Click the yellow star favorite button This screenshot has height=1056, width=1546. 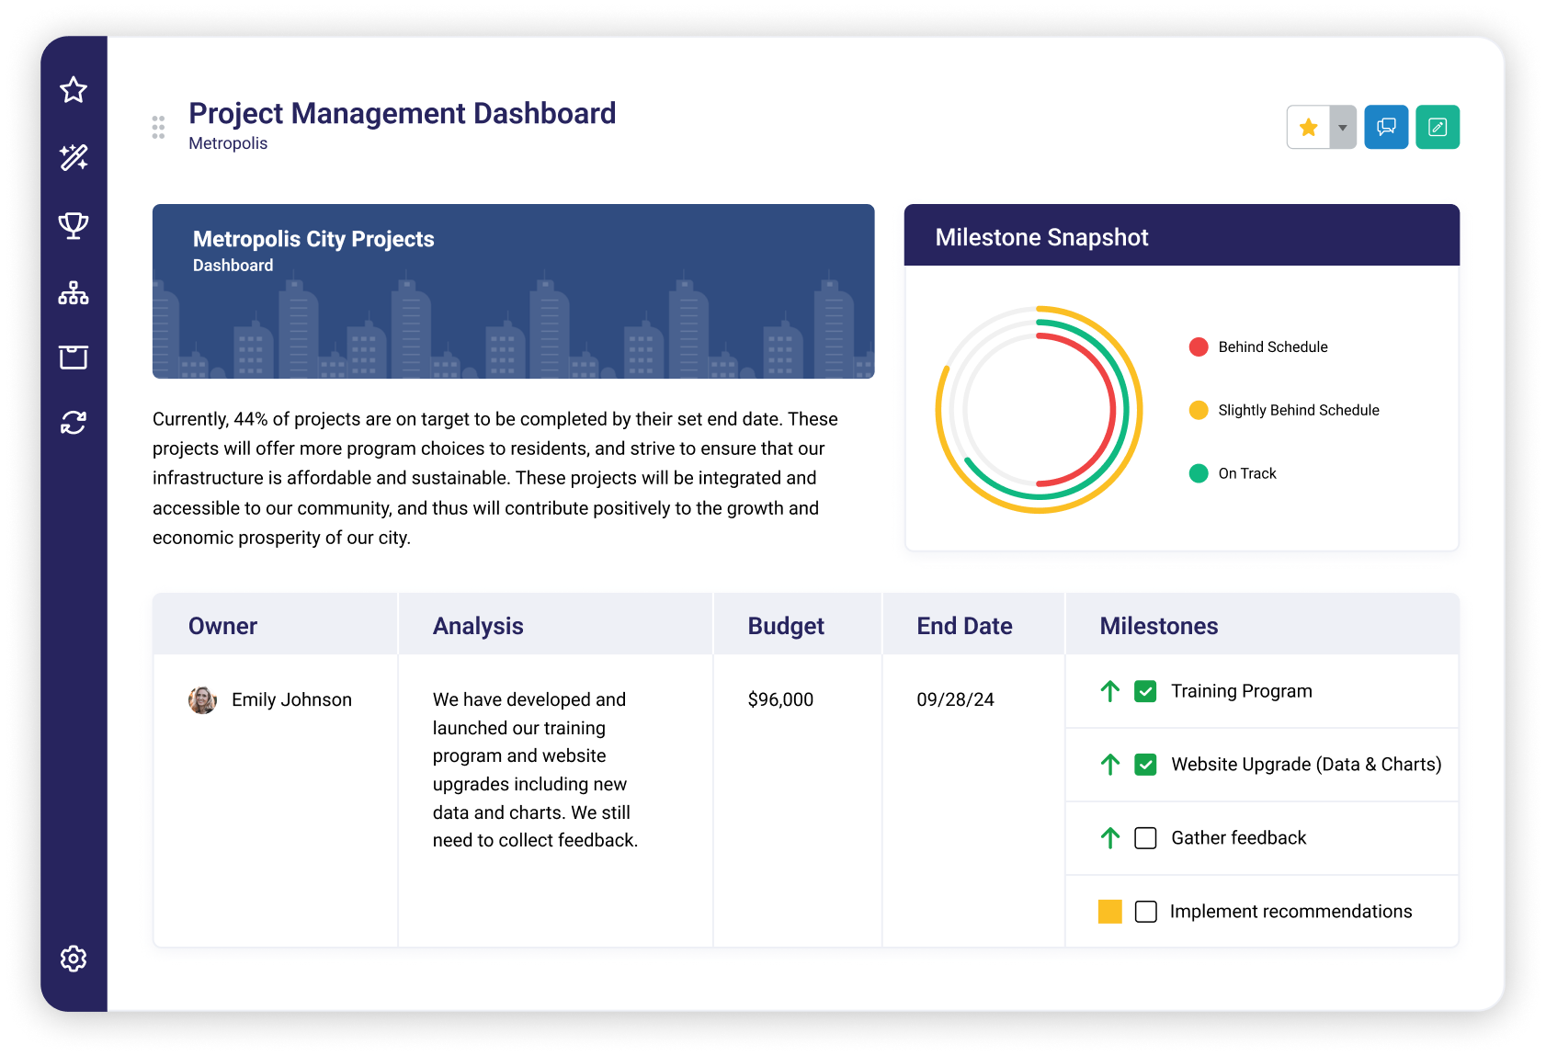(x=1309, y=127)
